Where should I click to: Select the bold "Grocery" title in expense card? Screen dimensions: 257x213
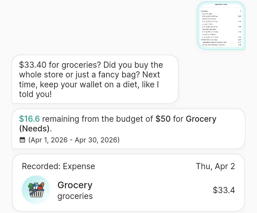click(x=75, y=185)
